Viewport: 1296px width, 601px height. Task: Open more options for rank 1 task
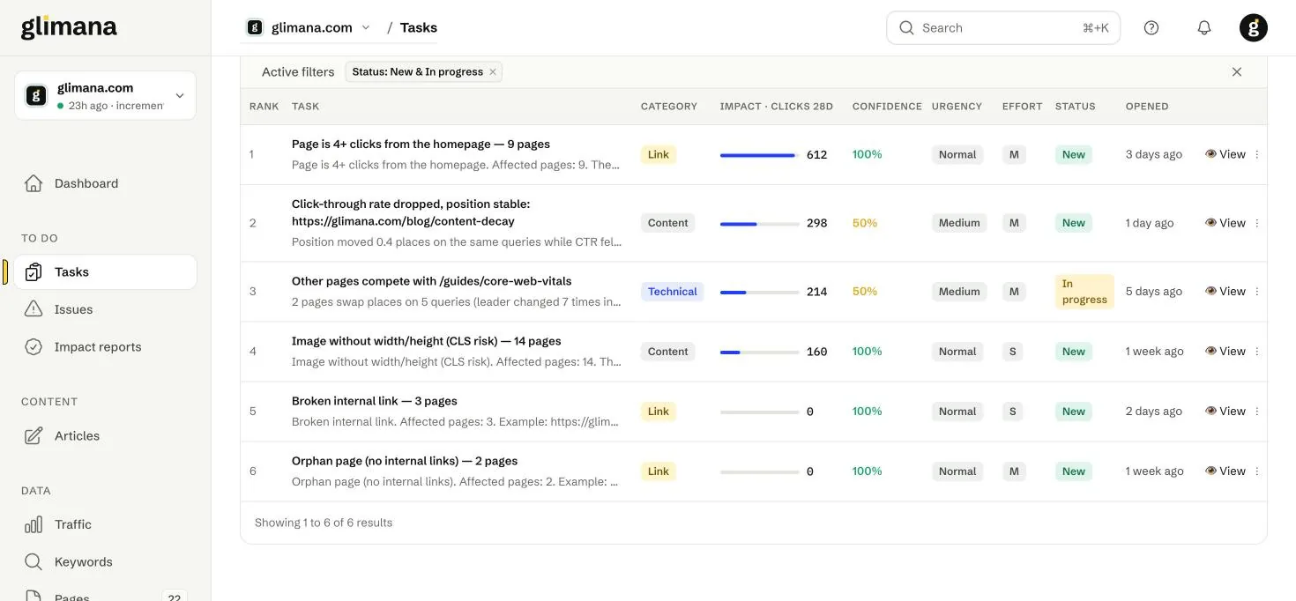(x=1257, y=154)
